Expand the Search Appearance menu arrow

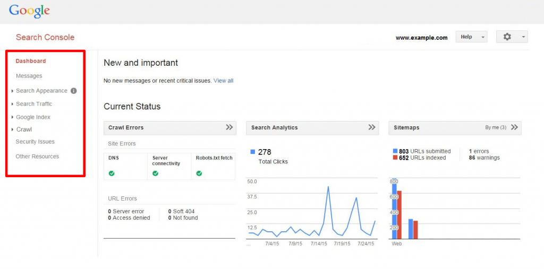click(13, 91)
